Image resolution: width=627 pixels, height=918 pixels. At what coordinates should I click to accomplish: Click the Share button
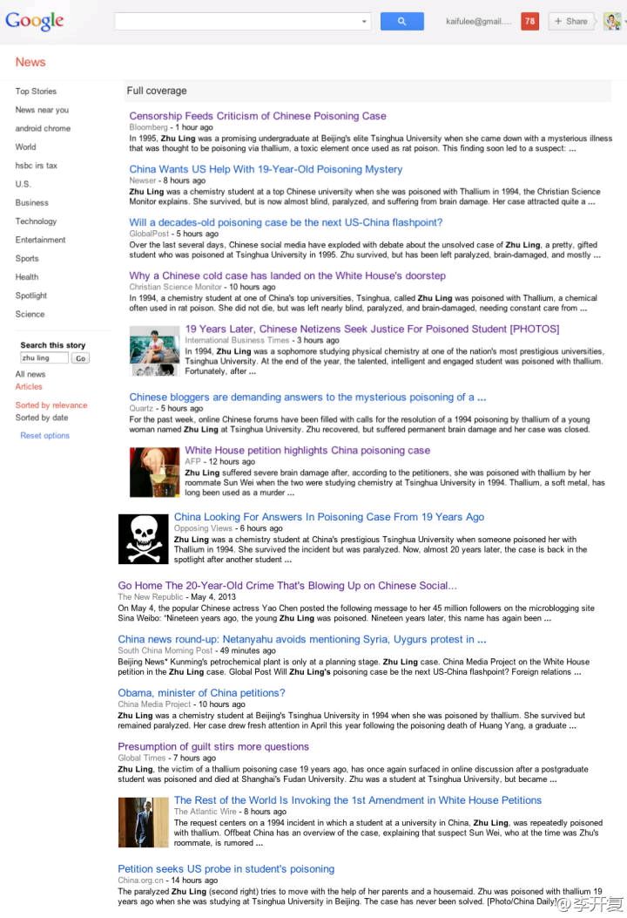click(x=571, y=21)
